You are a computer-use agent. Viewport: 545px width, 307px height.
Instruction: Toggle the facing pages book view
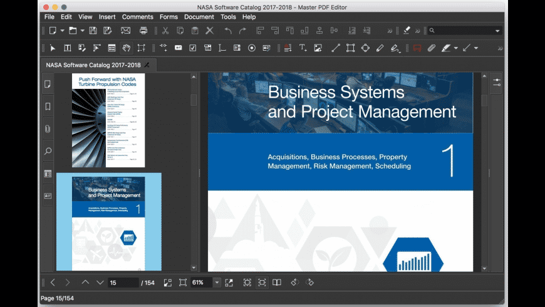pos(277,283)
